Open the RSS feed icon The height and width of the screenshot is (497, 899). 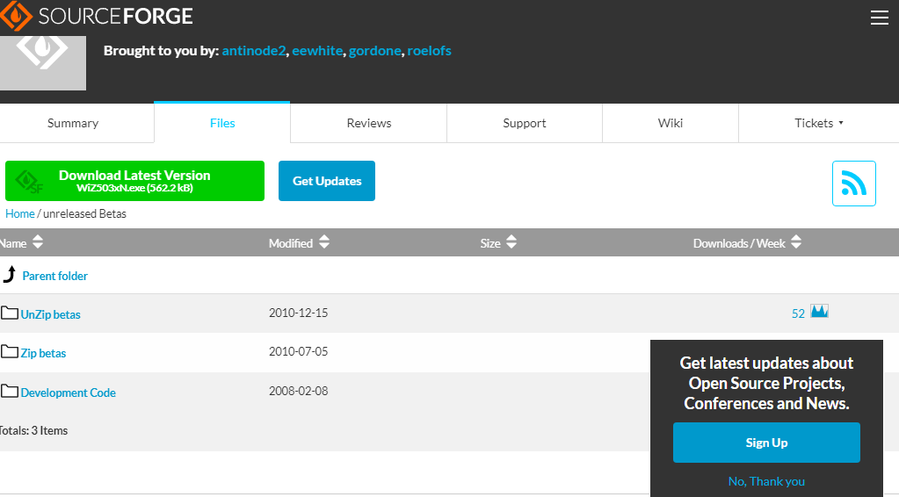(853, 184)
